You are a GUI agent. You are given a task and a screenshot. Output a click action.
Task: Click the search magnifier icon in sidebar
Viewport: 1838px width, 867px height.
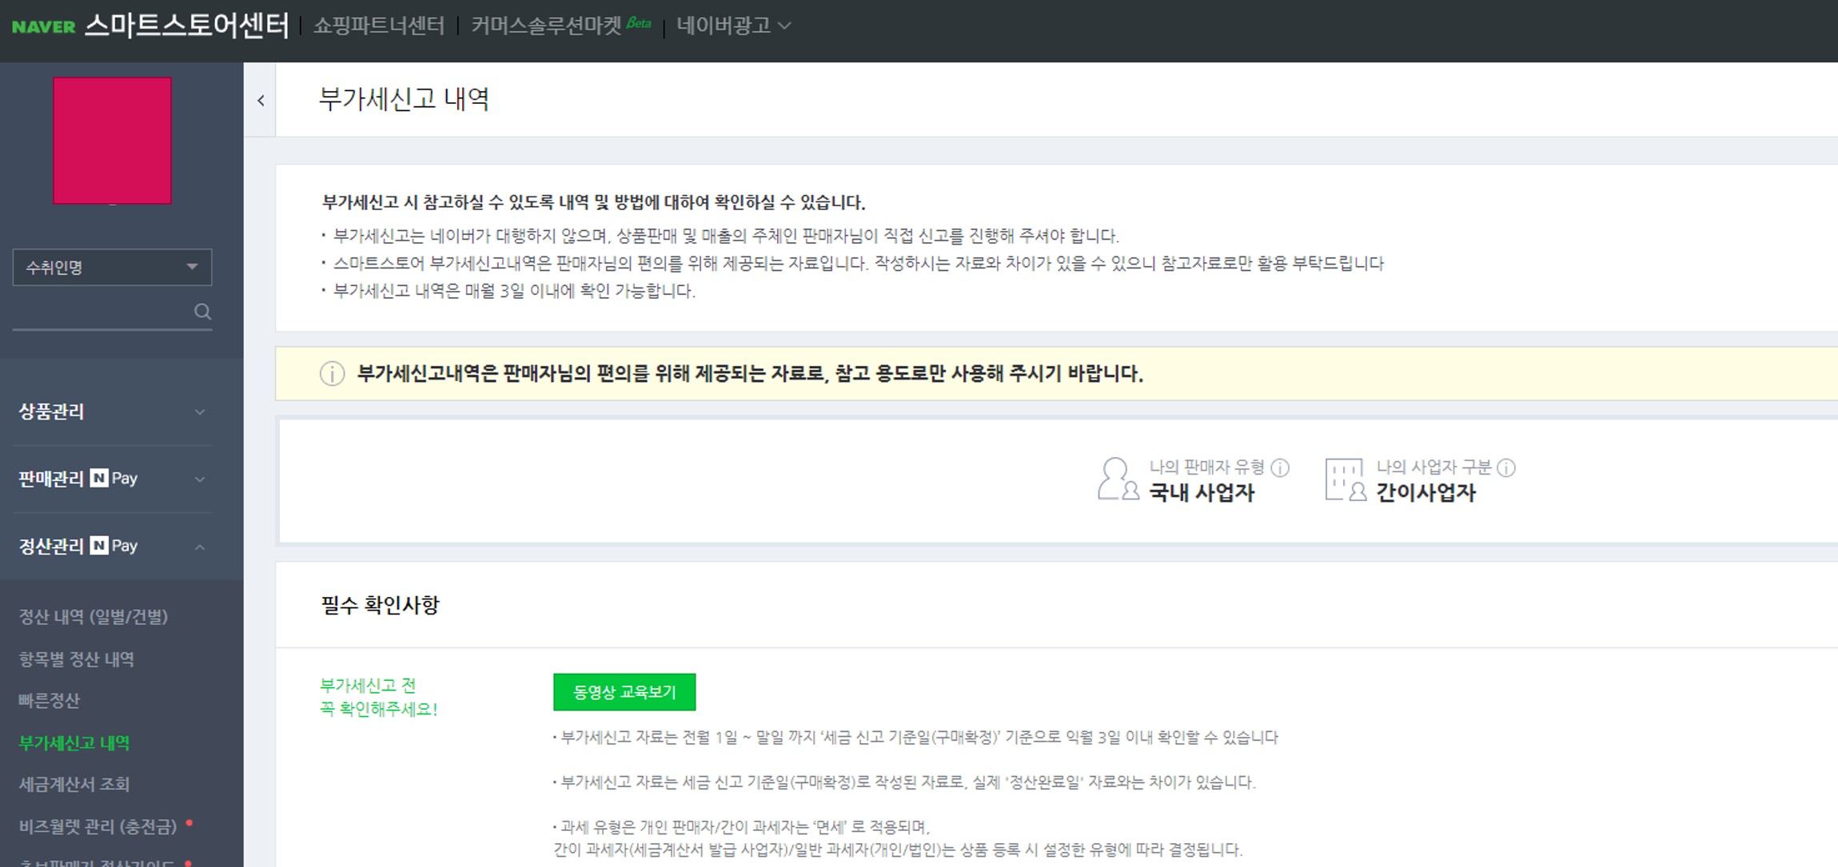point(202,312)
